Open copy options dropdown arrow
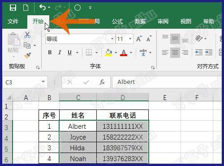Screen dimensions: 224x166 point(34,45)
